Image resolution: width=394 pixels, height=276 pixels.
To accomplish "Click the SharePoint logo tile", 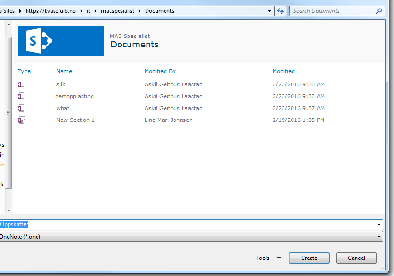I will click(x=61, y=41).
